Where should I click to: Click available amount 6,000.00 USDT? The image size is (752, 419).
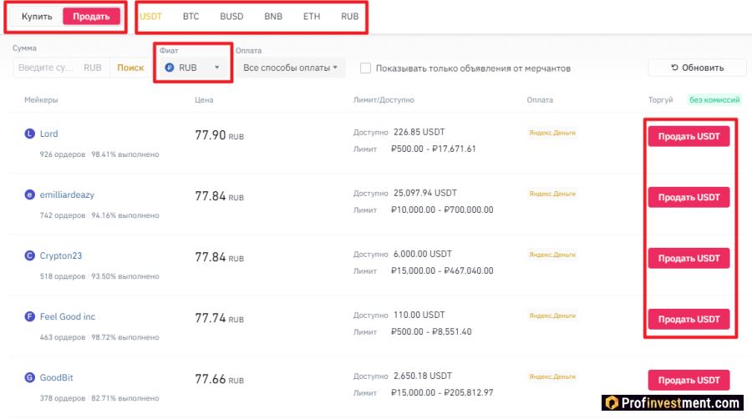(x=423, y=254)
